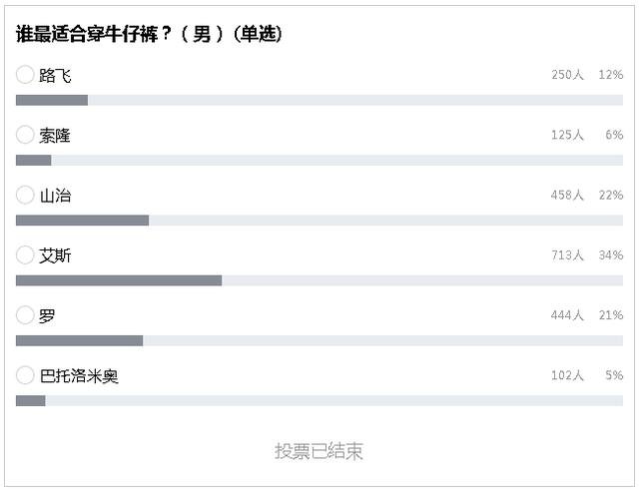Select the radio button for 索隆
The height and width of the screenshot is (491, 639).
(x=25, y=135)
